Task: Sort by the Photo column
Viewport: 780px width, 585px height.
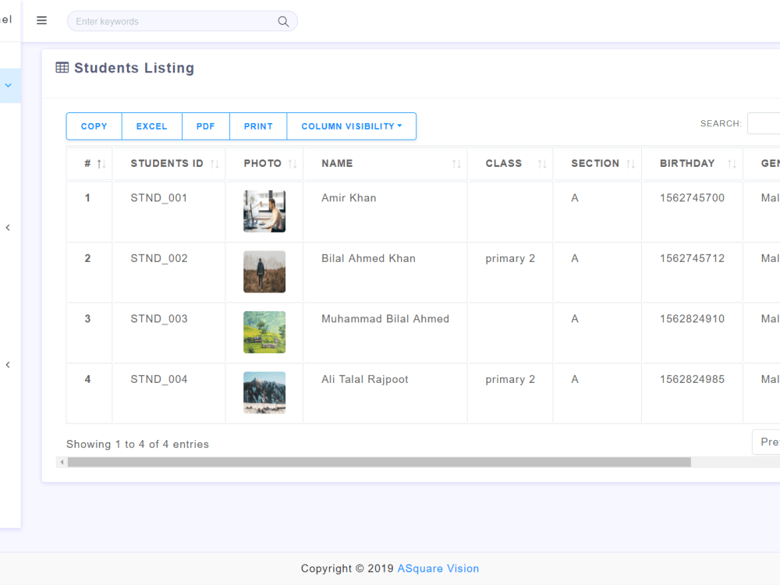Action: (264, 164)
